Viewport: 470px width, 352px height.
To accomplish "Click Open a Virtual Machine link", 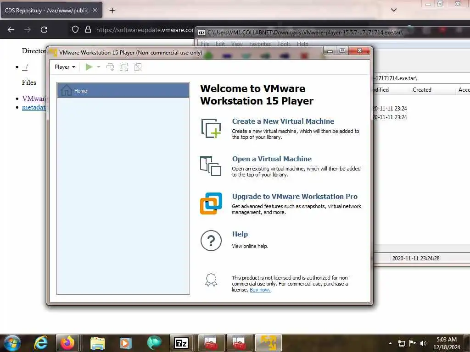I will point(272,159).
